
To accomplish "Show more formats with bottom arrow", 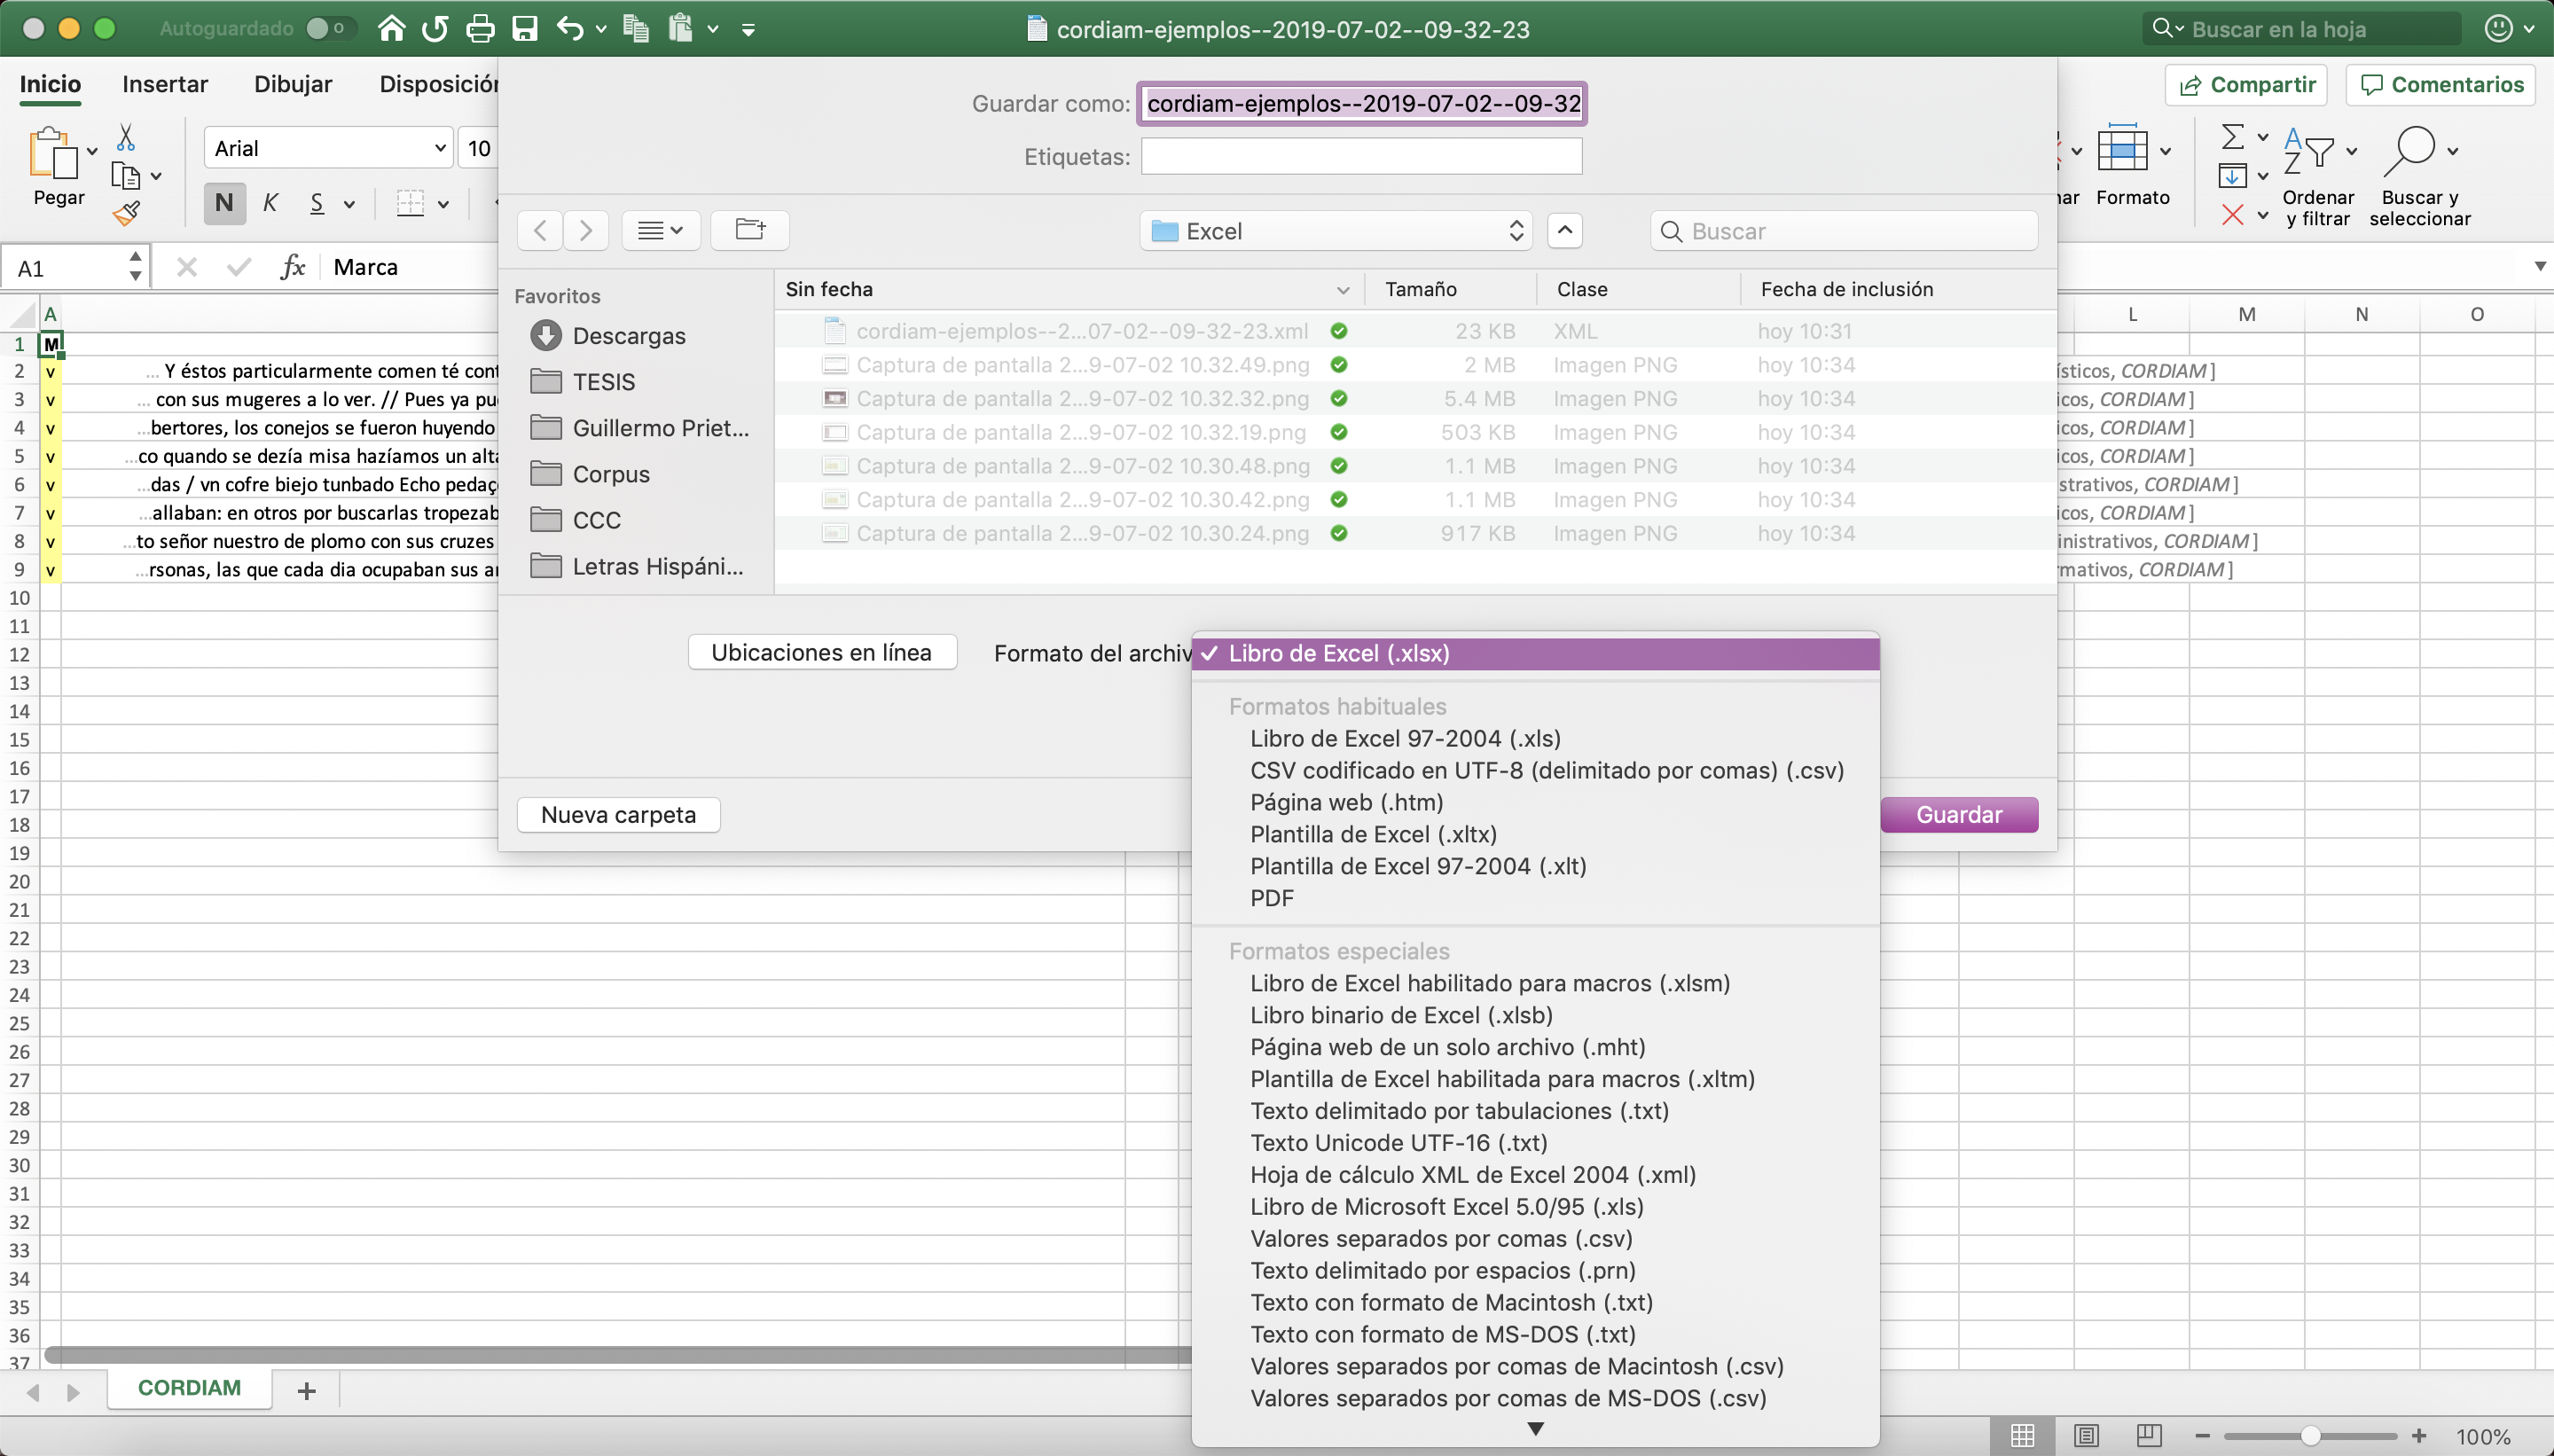I will [1536, 1429].
